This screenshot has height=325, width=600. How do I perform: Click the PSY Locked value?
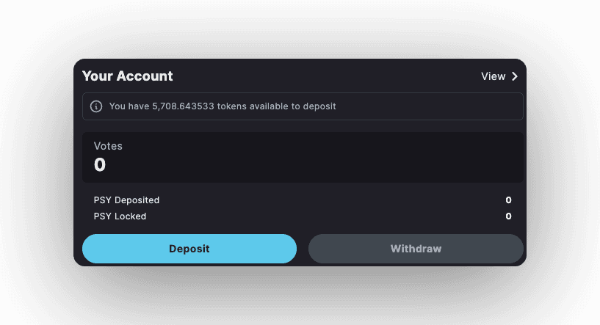tap(508, 216)
